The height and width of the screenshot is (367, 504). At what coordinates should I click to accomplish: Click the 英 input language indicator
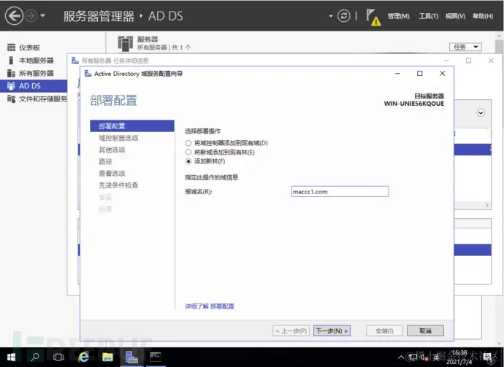click(x=436, y=357)
